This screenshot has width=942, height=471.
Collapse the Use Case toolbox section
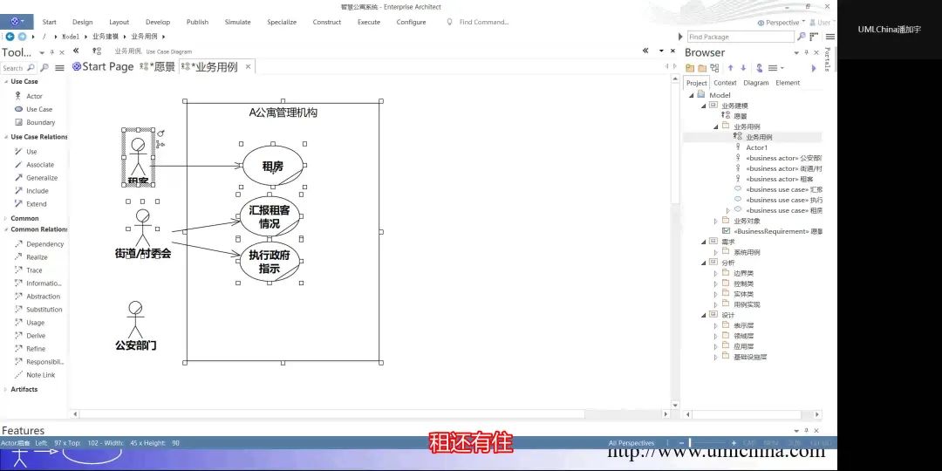[6, 82]
